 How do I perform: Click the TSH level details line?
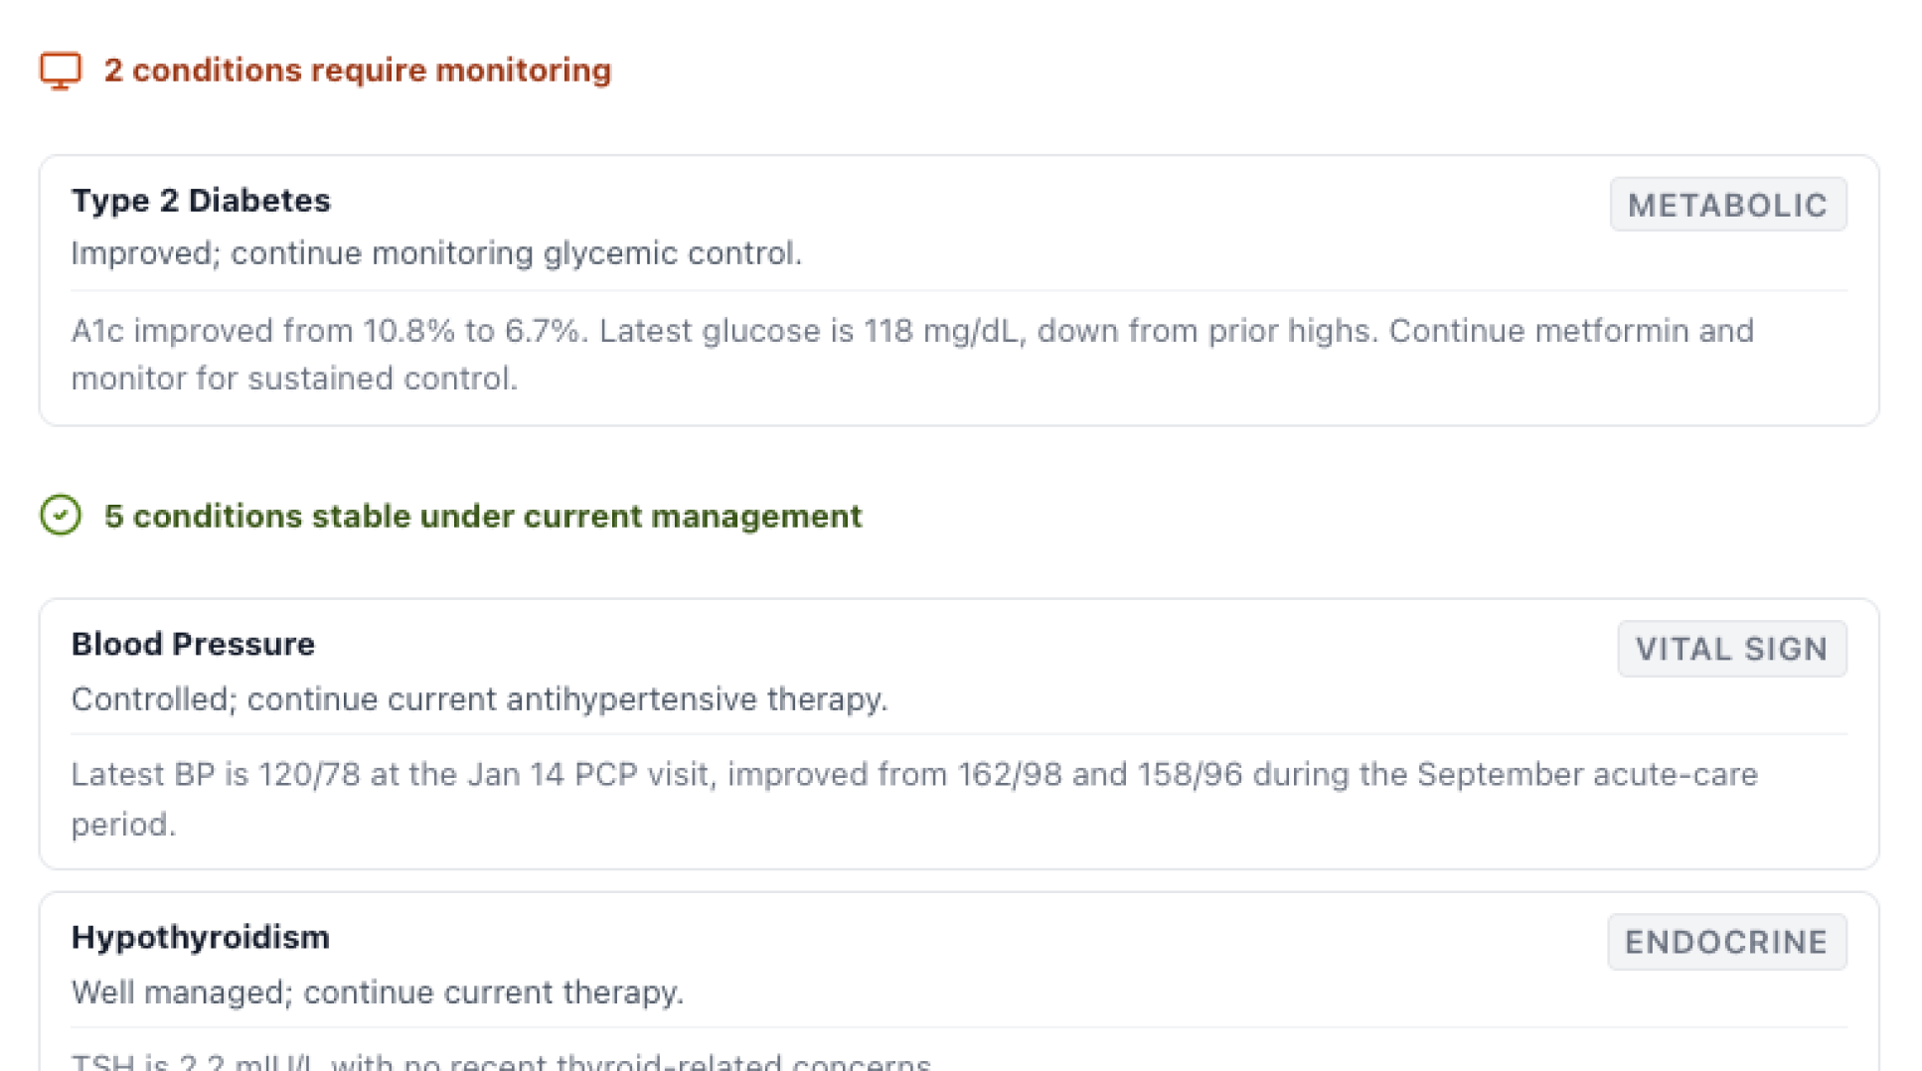pyautogui.click(x=501, y=1061)
